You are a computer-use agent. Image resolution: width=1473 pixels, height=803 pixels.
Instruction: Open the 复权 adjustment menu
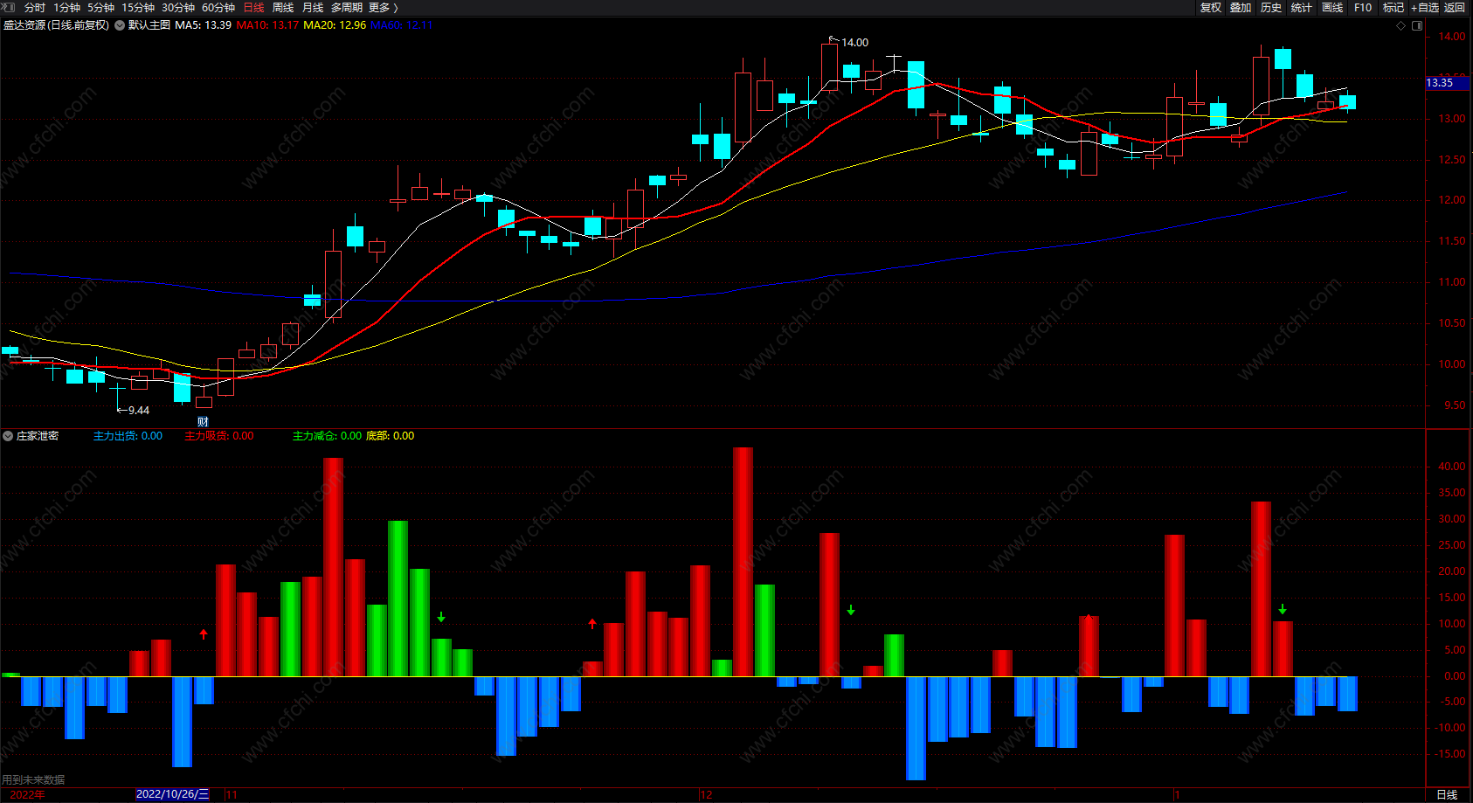(1211, 7)
